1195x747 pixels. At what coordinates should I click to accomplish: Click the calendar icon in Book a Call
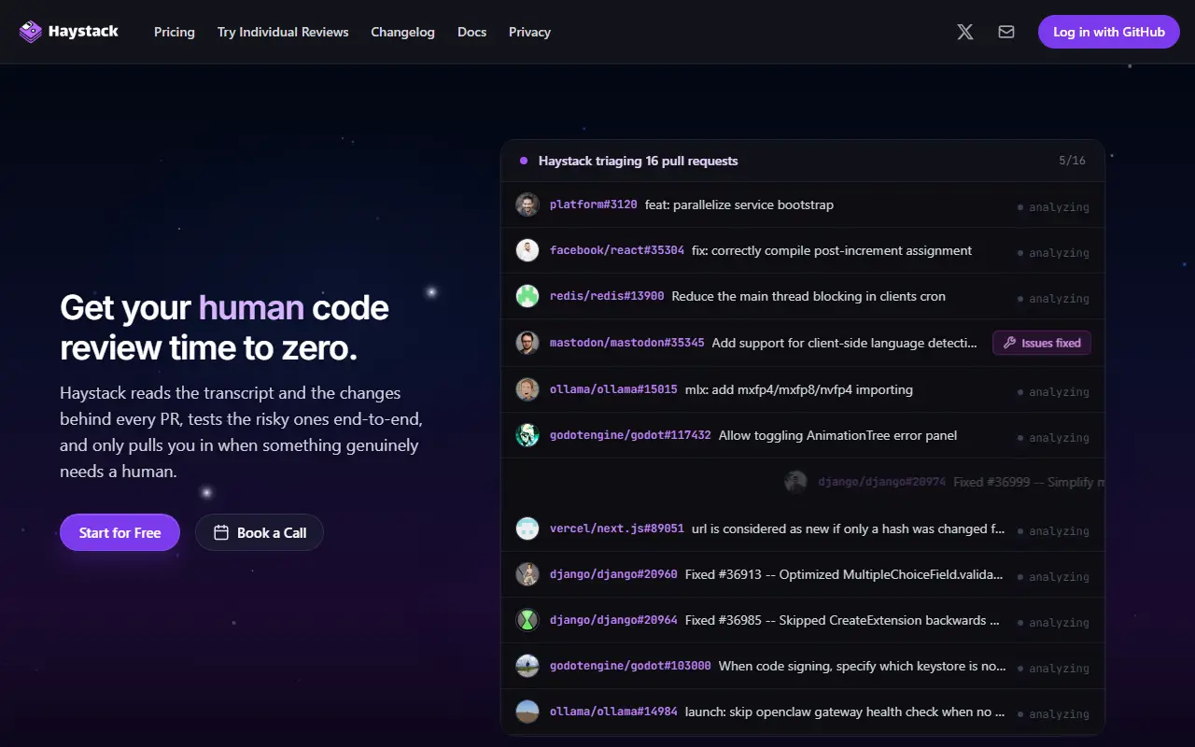tap(221, 532)
